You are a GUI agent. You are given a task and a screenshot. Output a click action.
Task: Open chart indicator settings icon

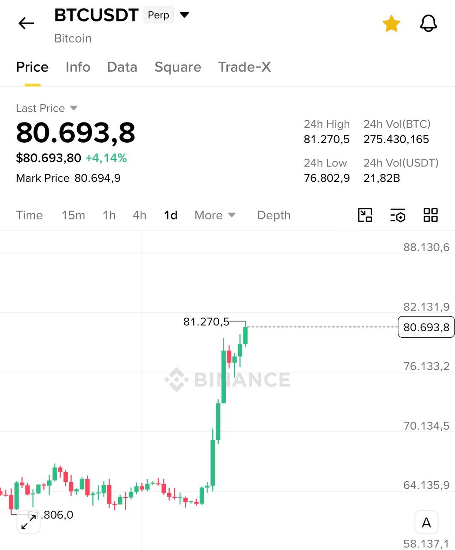(x=398, y=215)
